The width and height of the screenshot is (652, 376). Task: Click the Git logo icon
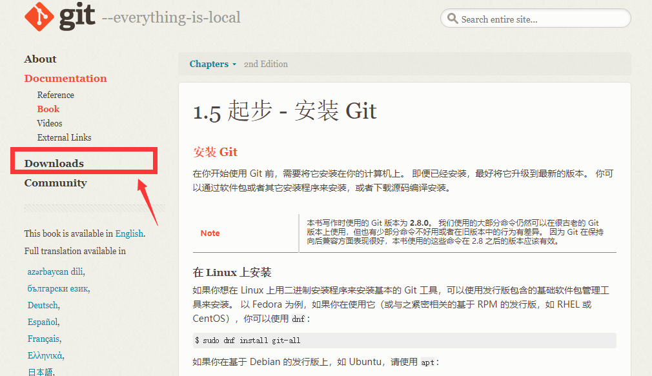(38, 17)
